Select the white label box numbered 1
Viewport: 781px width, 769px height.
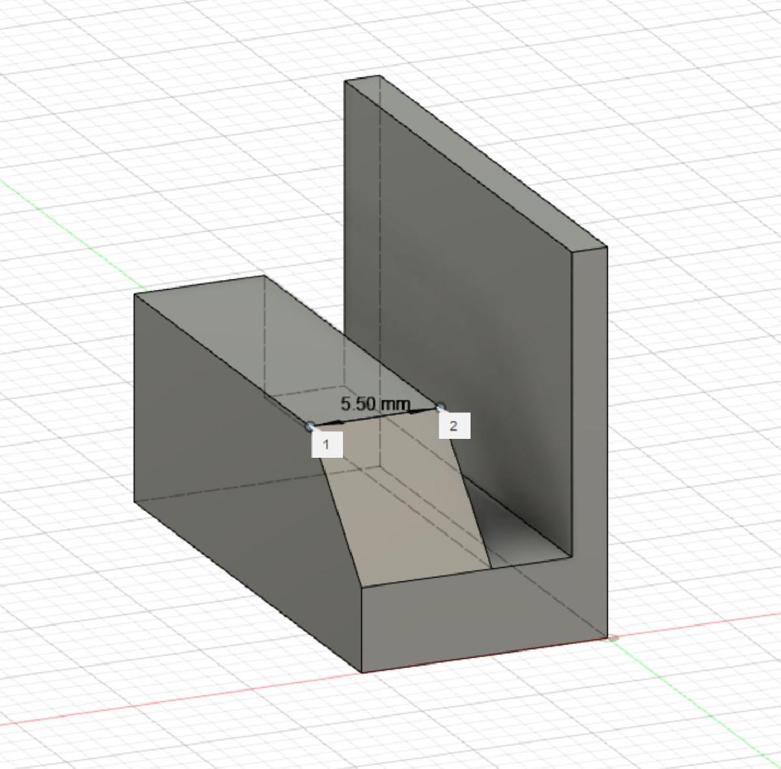(x=327, y=445)
